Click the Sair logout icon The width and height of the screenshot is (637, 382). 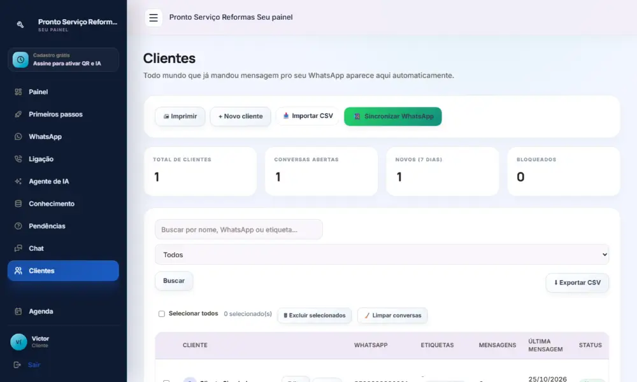tap(17, 365)
